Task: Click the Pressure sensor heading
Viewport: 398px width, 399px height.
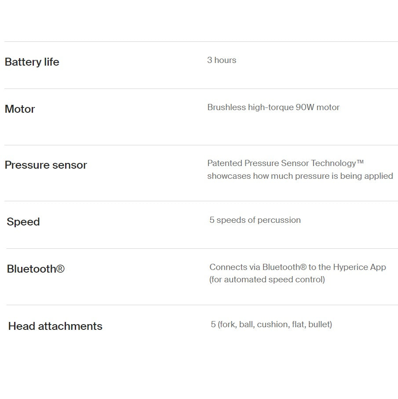Action: coord(46,165)
